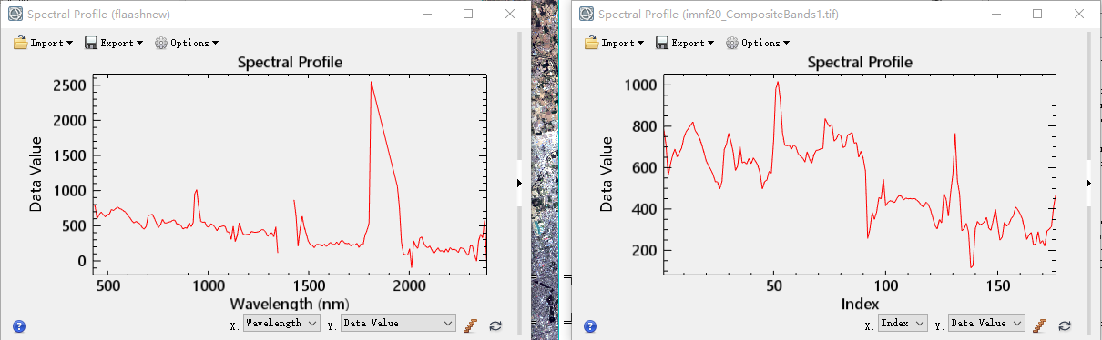The height and width of the screenshot is (340, 1102).
Task: Open Import menu in flaashnew window
Action: (x=43, y=43)
